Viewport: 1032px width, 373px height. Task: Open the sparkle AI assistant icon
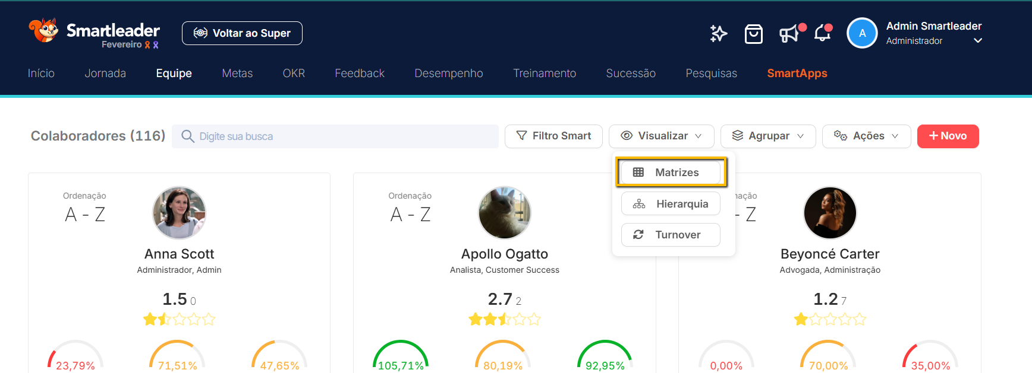(719, 34)
